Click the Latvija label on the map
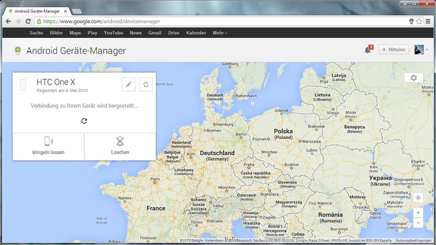This screenshot has height=245, width=436. 339,76
